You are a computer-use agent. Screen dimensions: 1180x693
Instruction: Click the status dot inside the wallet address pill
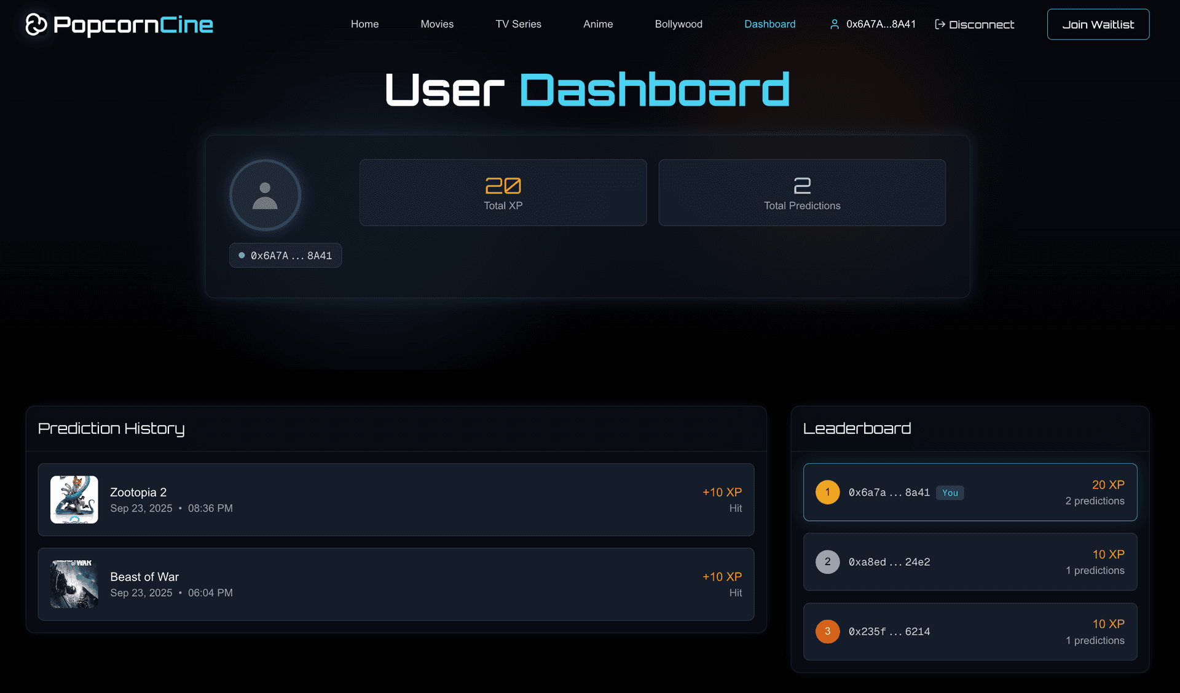(x=241, y=255)
